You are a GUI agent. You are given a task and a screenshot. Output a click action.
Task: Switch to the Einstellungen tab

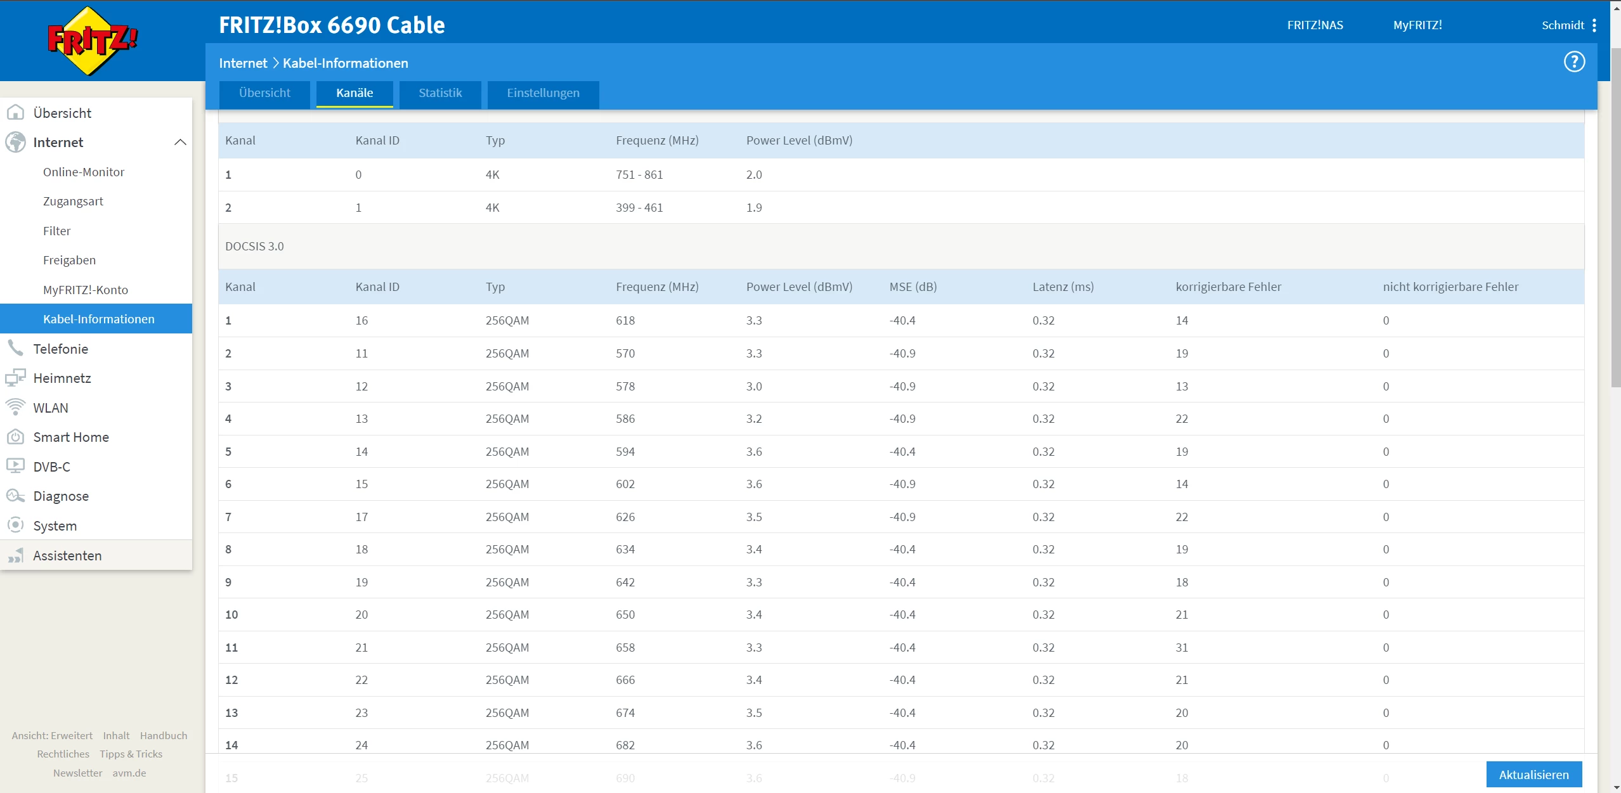click(x=543, y=93)
